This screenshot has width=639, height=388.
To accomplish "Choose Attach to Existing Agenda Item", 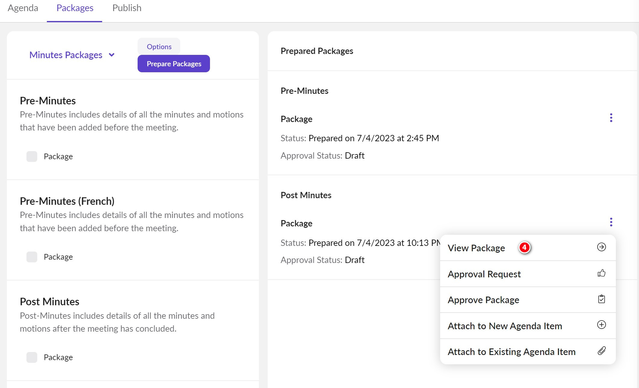I will coord(511,352).
